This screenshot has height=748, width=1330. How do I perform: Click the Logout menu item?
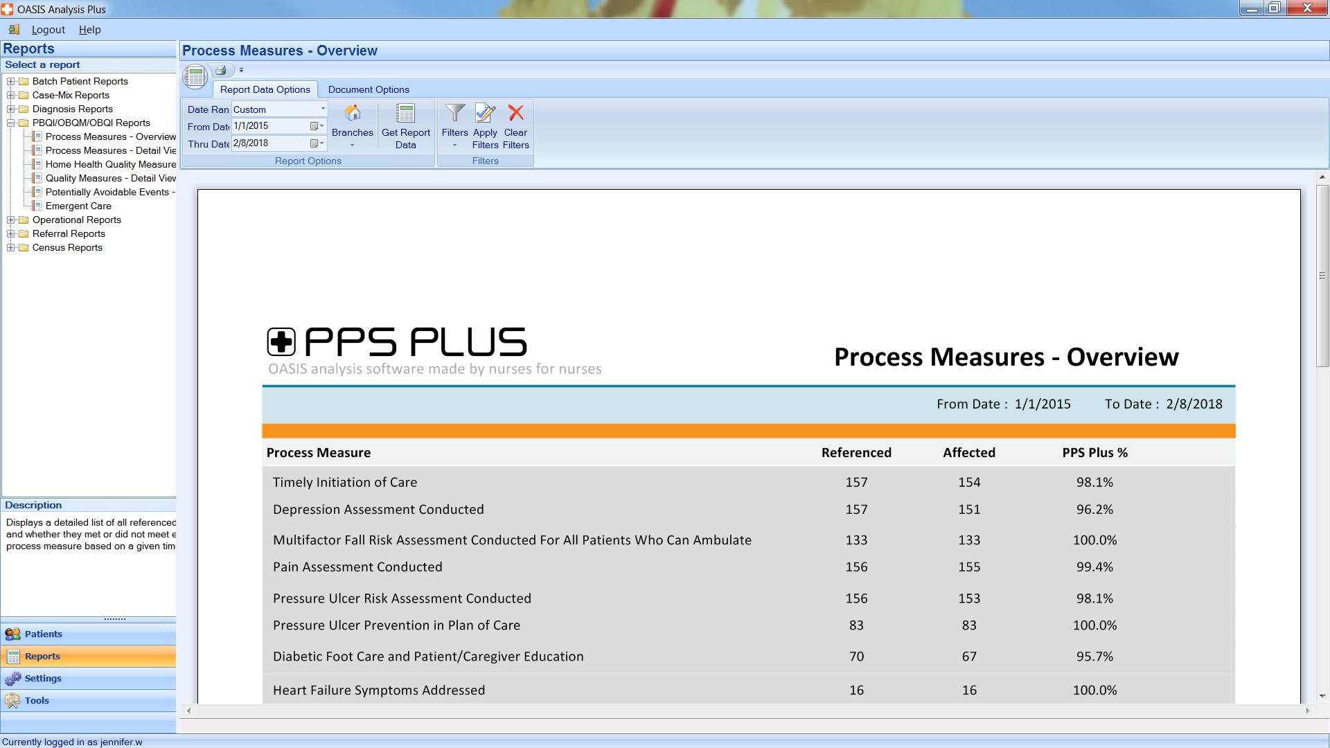[48, 29]
